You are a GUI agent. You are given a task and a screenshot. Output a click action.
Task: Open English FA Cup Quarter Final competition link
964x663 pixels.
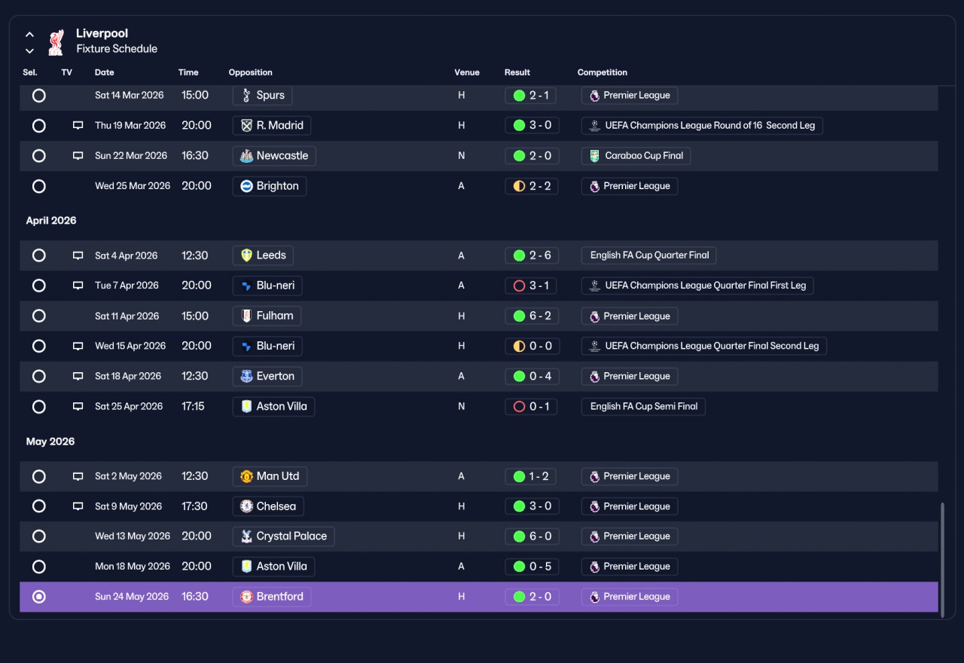click(x=648, y=255)
